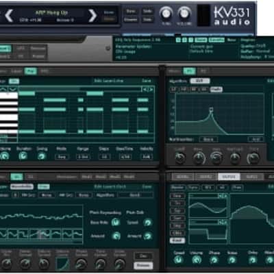Select the highlighted bottom waveform button in LFO list
Viewport: 274px width, 274px height.
click(177, 240)
